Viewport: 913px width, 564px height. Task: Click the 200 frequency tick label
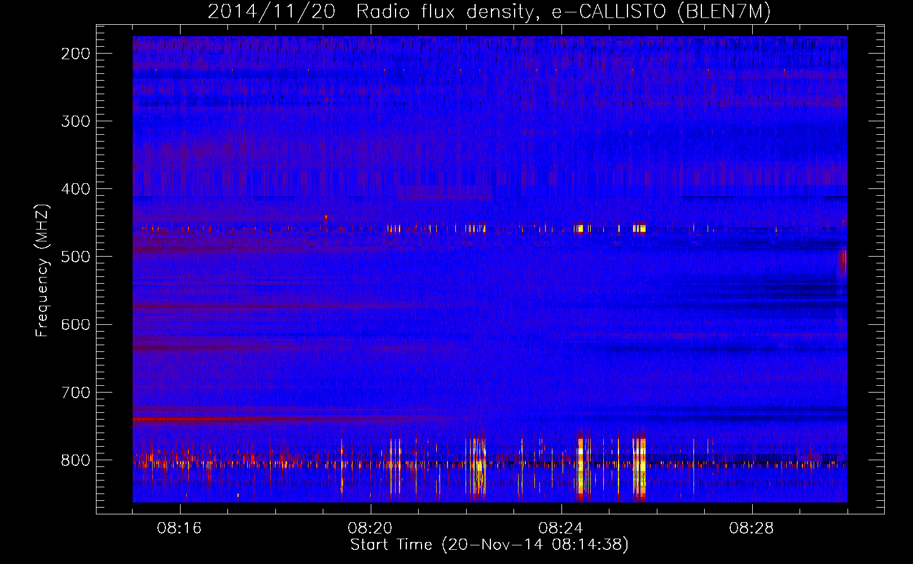point(76,54)
